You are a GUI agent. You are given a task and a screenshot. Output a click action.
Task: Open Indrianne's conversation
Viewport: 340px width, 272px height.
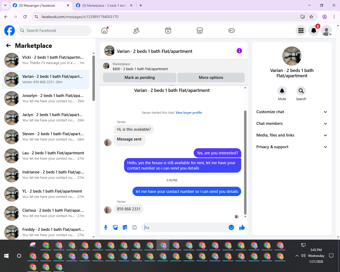pos(46,175)
